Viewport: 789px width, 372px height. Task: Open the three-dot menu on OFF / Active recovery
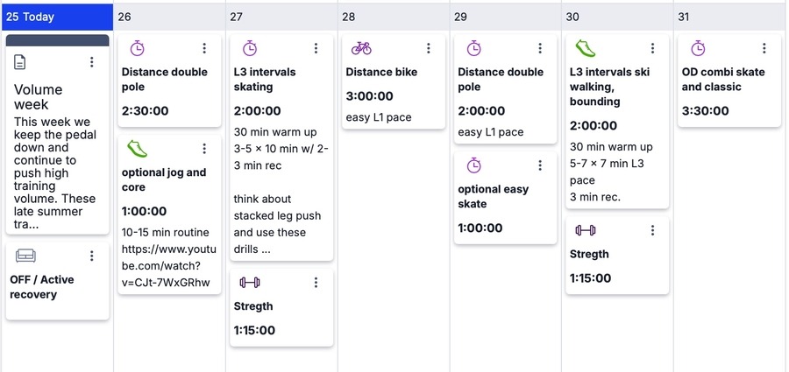click(92, 256)
